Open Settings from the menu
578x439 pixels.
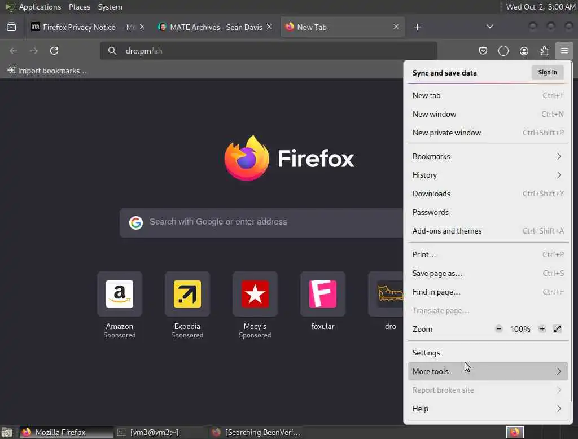pos(488,353)
